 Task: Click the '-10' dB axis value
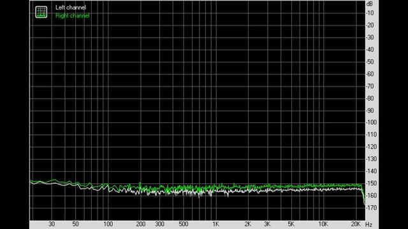370,13
